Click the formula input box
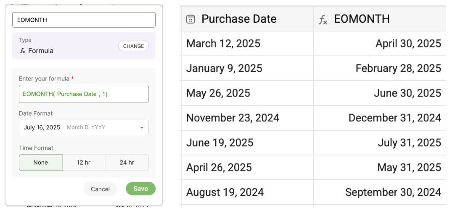This screenshot has width=455, height=210. click(x=84, y=94)
